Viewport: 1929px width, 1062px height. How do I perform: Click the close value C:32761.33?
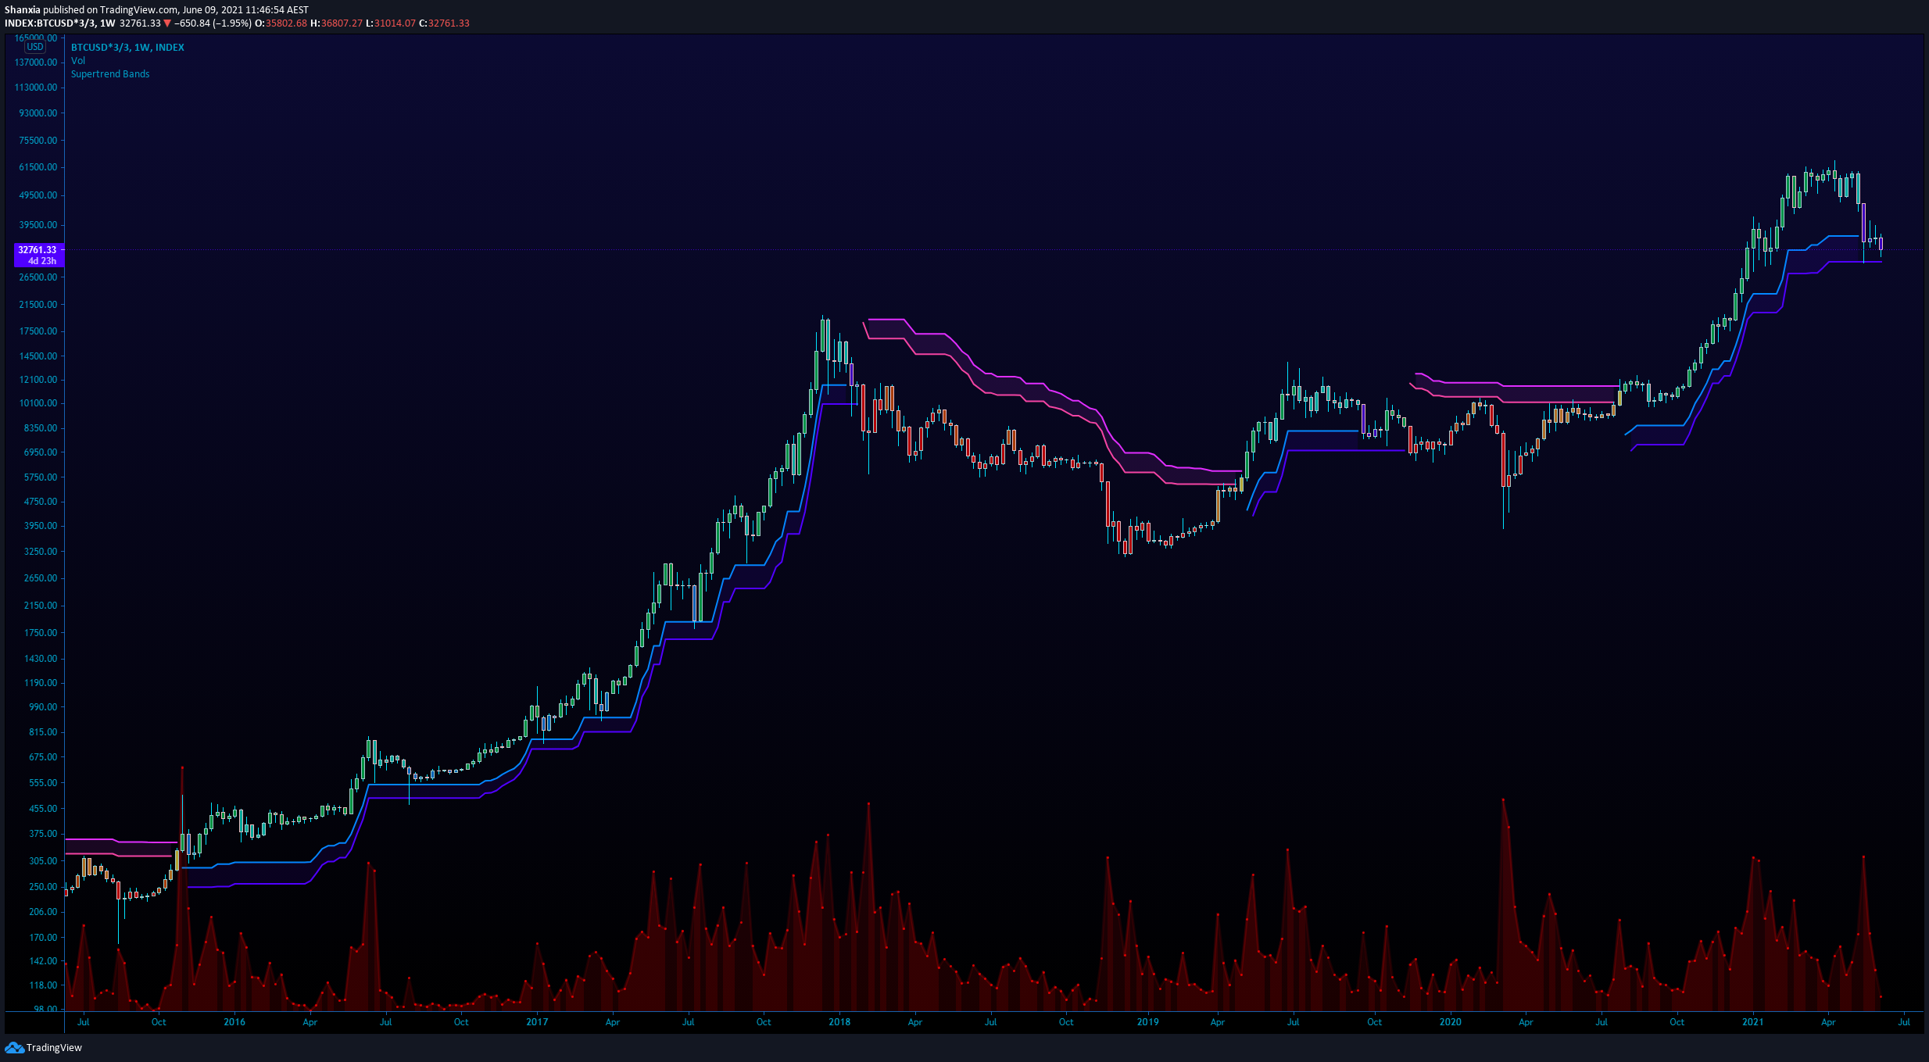(x=444, y=23)
